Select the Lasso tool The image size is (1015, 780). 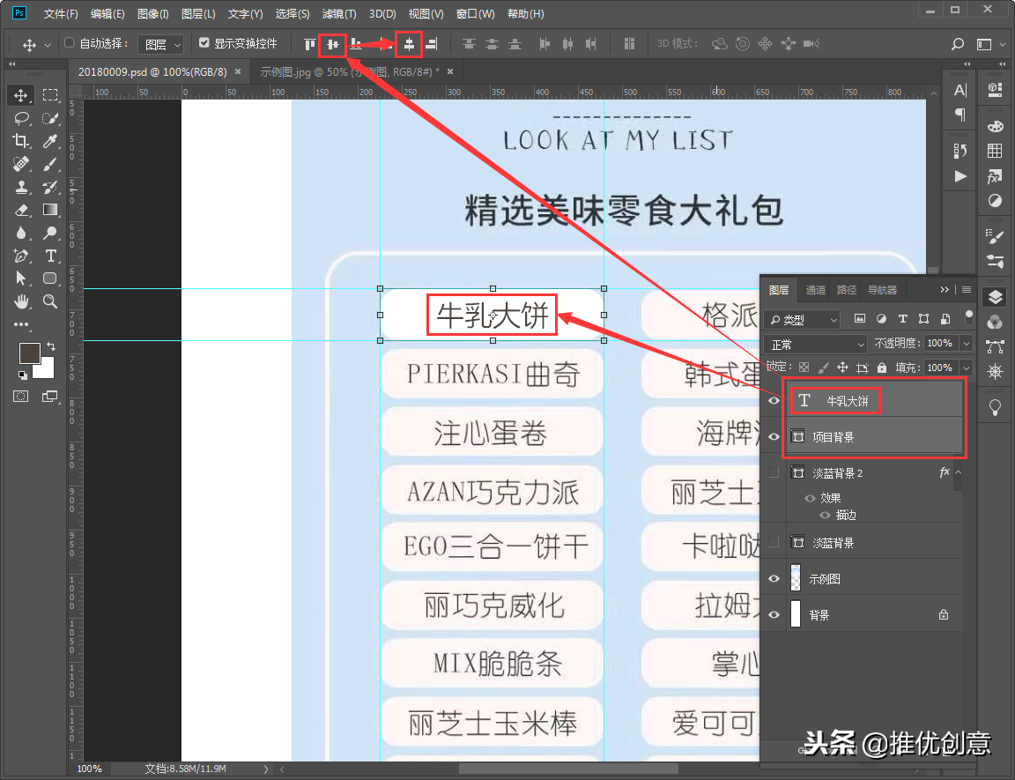21,118
